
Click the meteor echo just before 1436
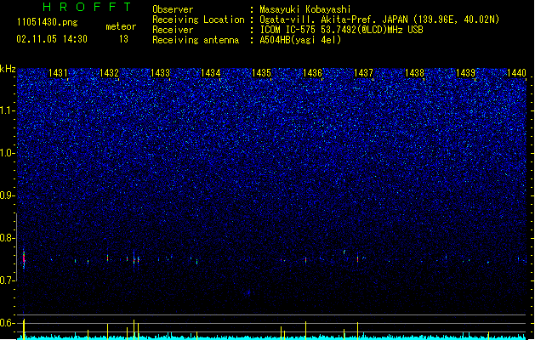(305, 260)
